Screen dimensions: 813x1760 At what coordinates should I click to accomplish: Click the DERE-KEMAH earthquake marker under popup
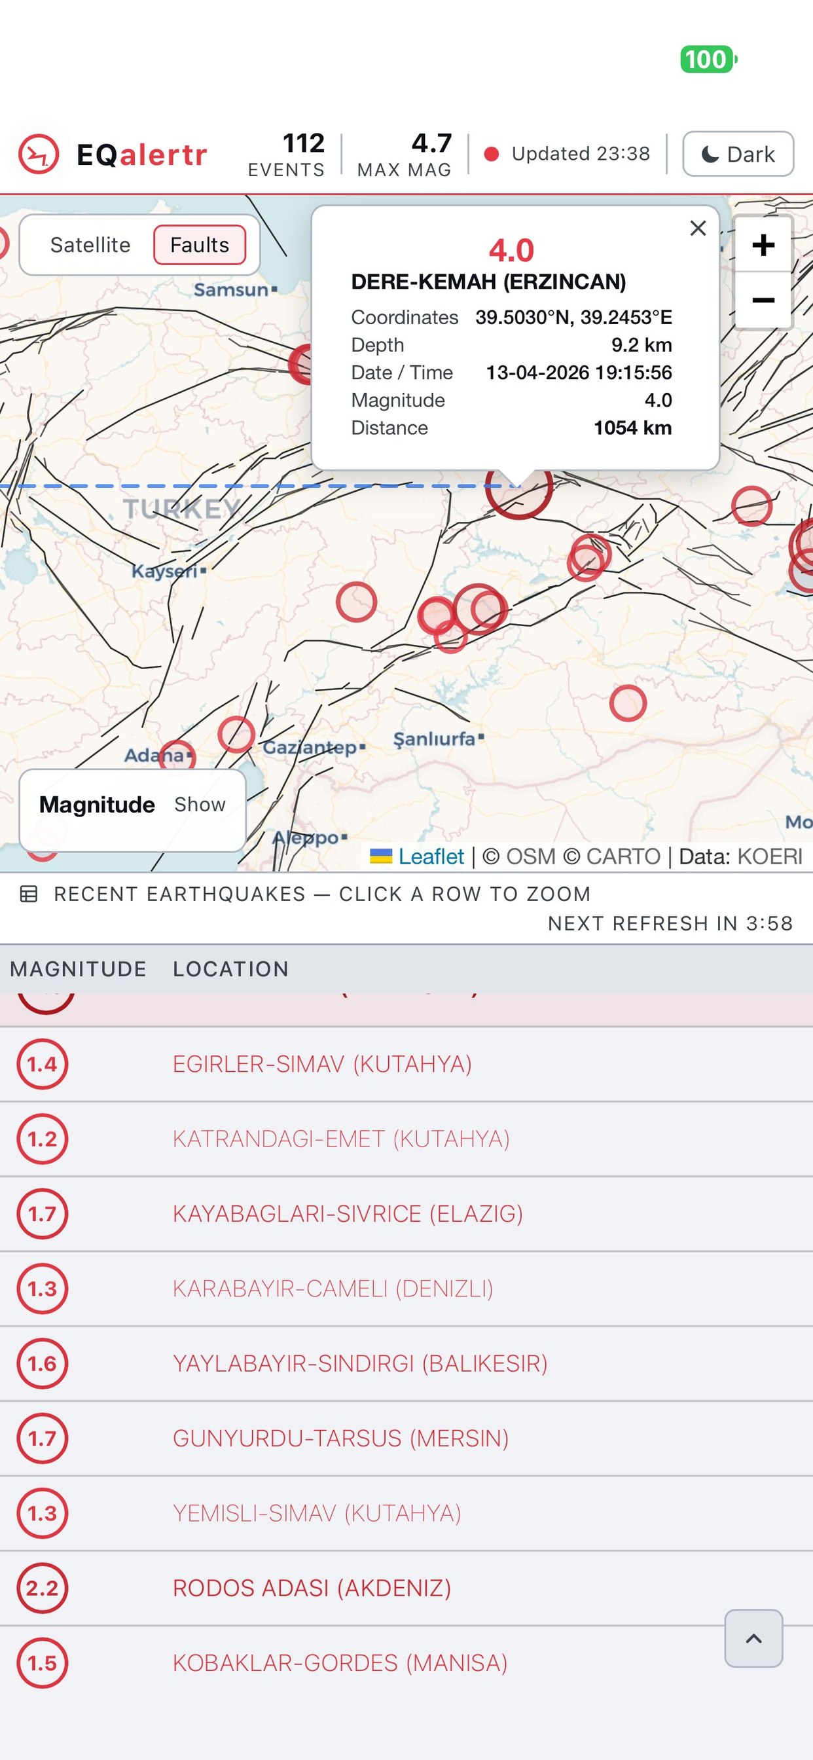point(519,494)
